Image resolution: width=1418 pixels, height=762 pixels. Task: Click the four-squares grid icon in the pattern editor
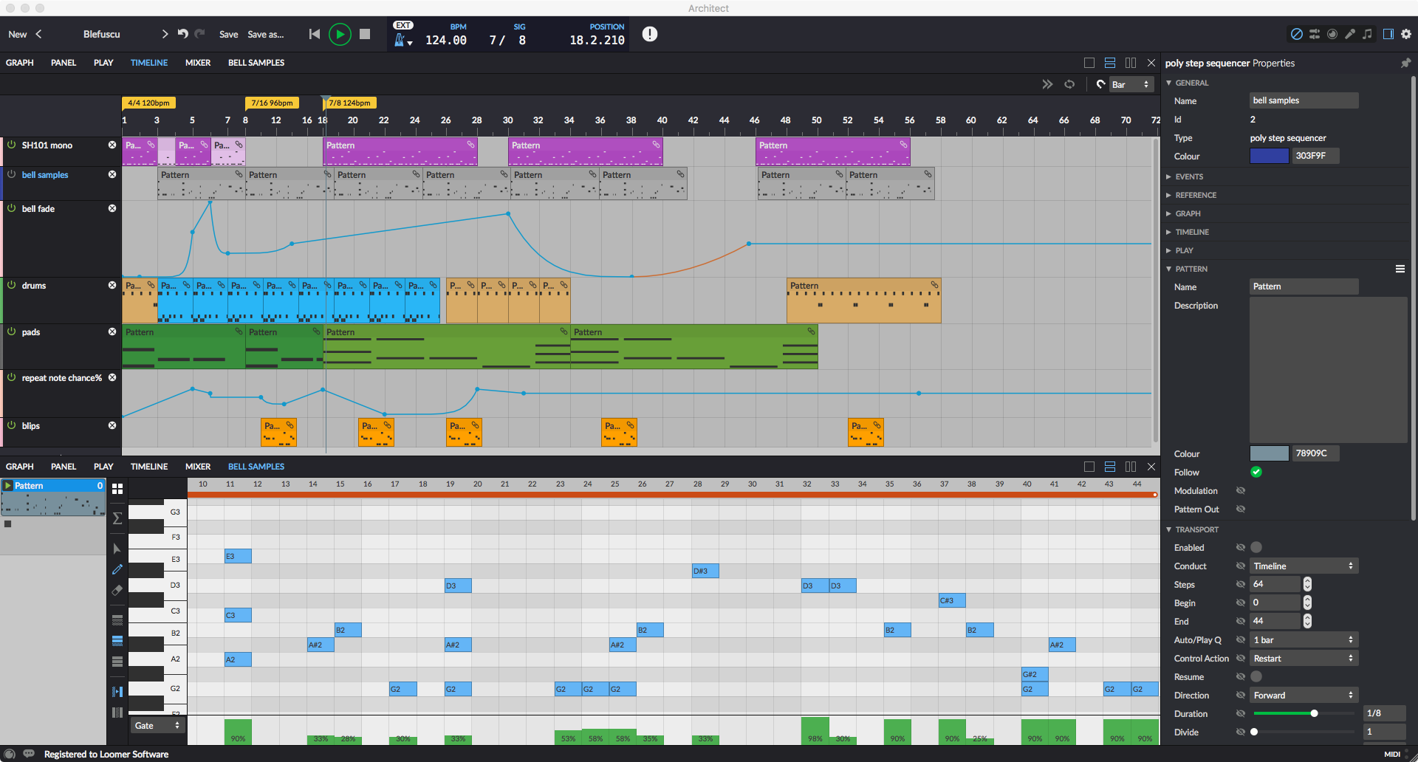pos(117,489)
